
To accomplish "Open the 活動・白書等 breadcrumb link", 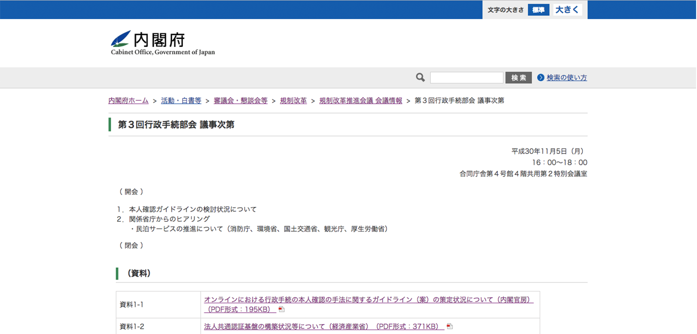I will 181,100.
